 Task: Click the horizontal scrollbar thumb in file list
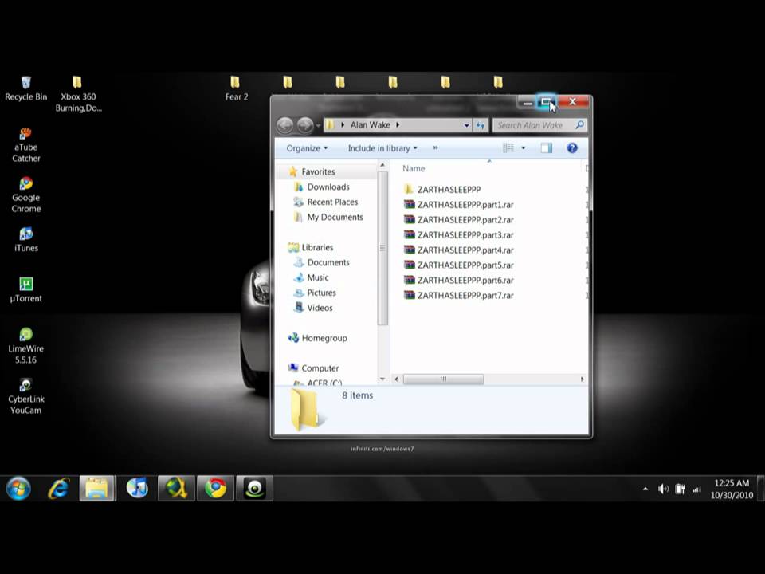point(444,379)
